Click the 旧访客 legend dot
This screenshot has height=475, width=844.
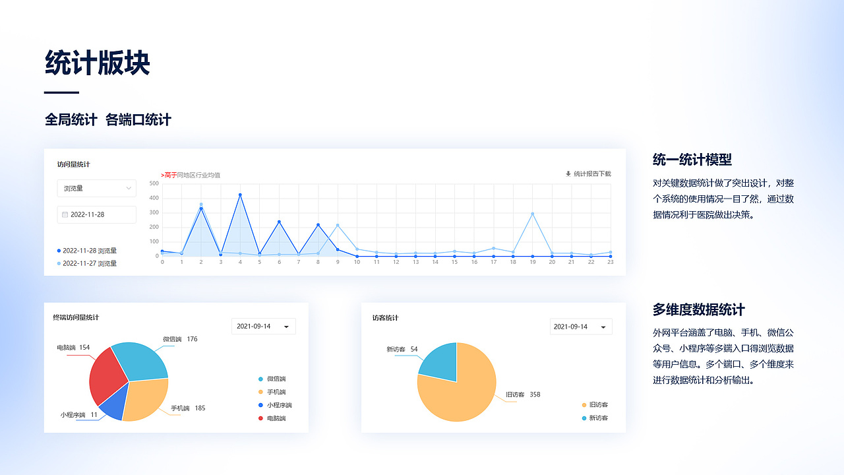click(x=584, y=405)
